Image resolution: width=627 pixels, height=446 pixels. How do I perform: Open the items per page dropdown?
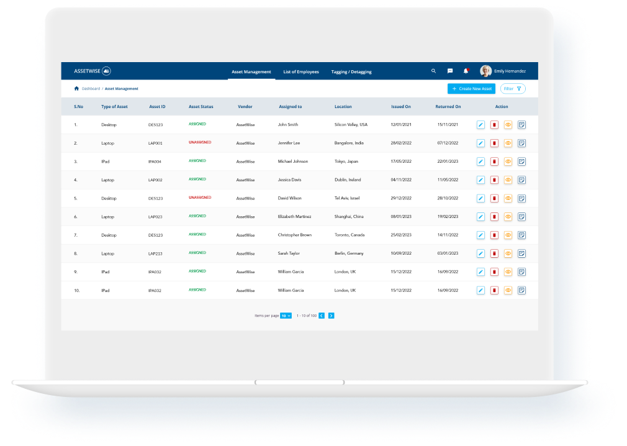(286, 316)
